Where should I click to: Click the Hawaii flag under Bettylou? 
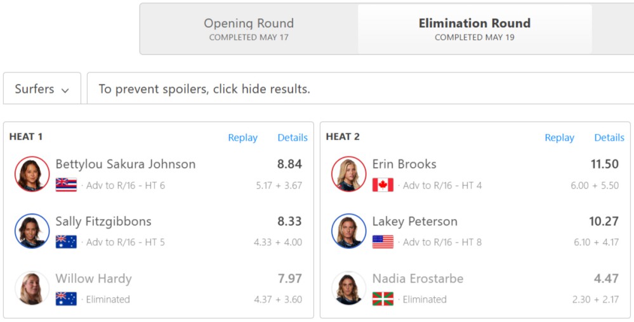66,185
